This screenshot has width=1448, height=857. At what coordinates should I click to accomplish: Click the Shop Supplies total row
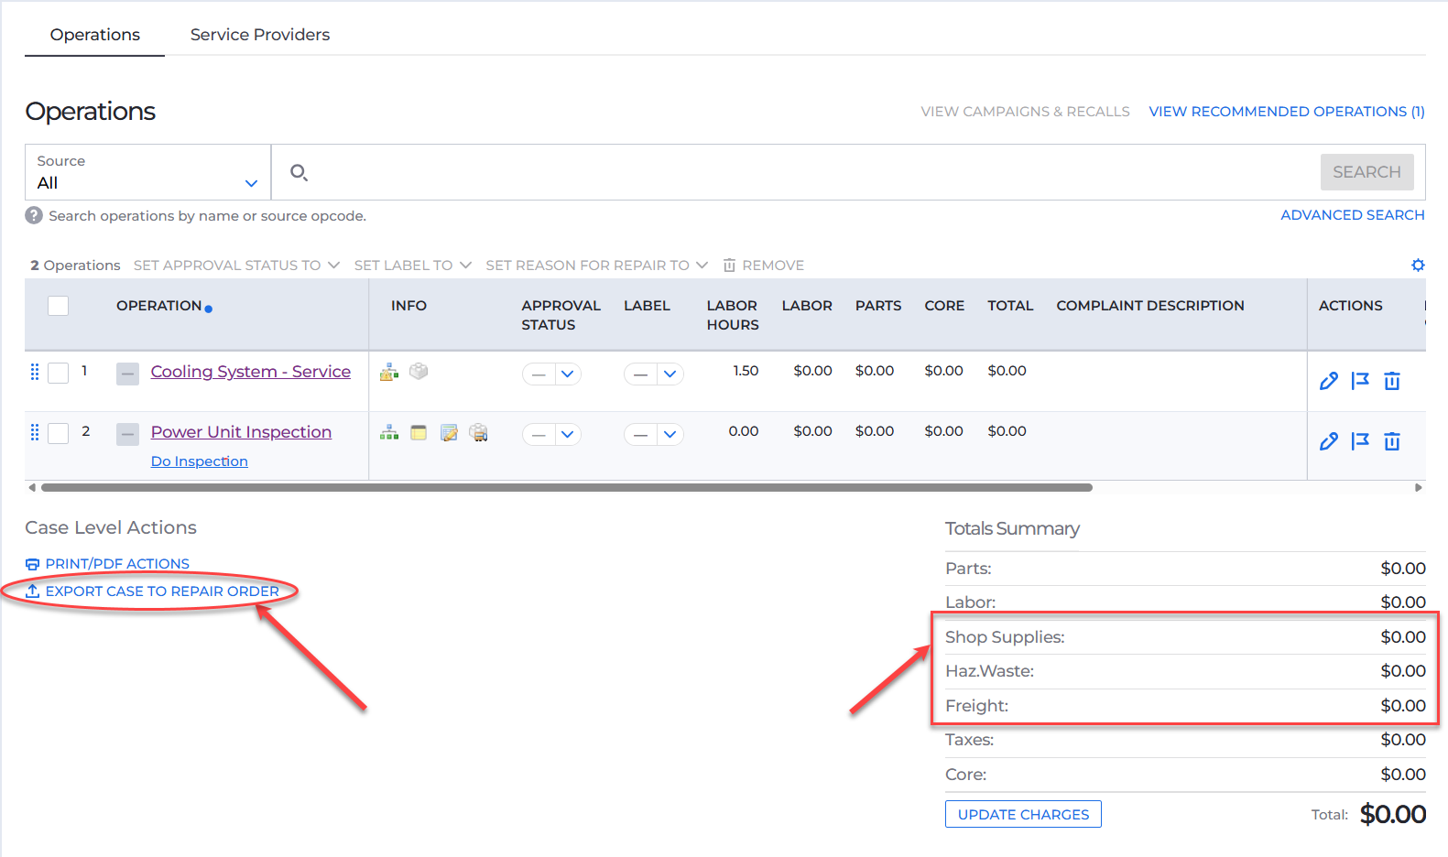point(1185,637)
